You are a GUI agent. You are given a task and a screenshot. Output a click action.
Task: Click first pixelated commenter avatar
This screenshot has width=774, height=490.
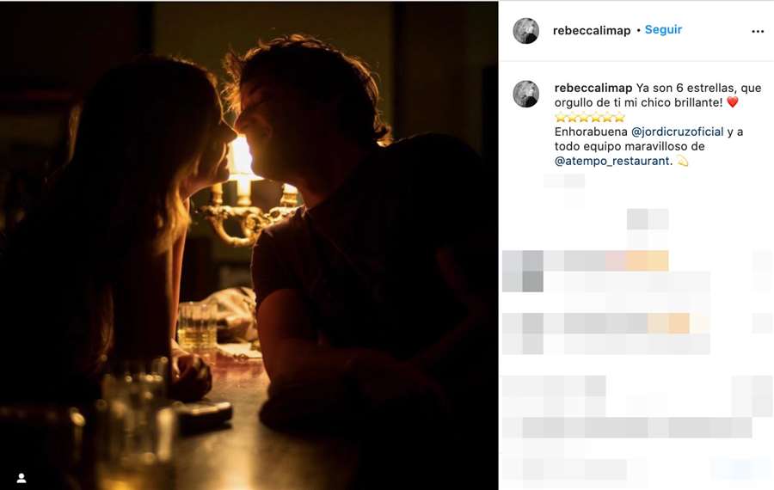tap(523, 271)
